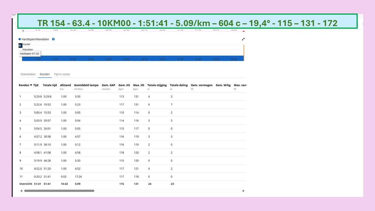Click total time cell 46:28
375x211 pixels.
tap(47, 161)
